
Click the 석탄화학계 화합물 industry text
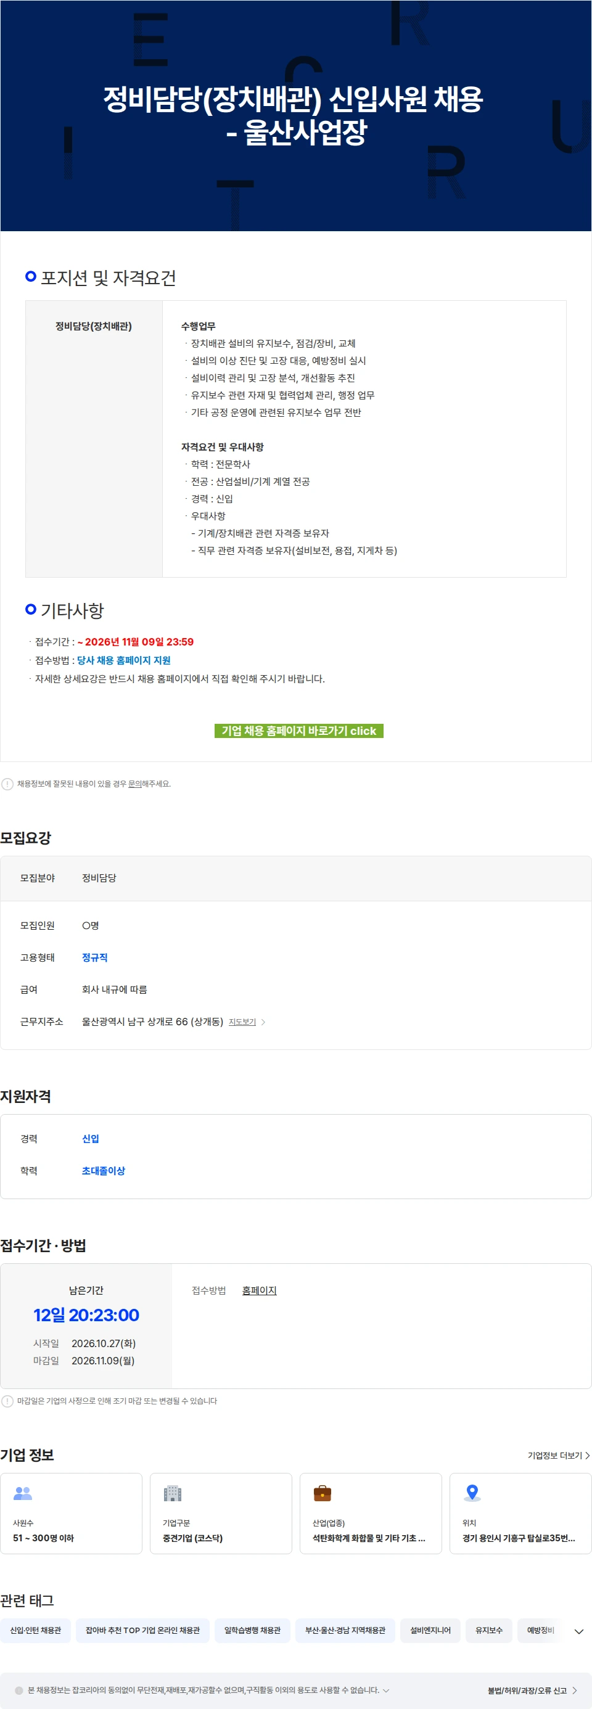click(x=369, y=1538)
